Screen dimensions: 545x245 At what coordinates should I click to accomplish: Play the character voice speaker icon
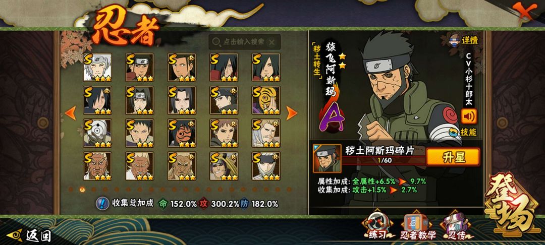point(469,116)
